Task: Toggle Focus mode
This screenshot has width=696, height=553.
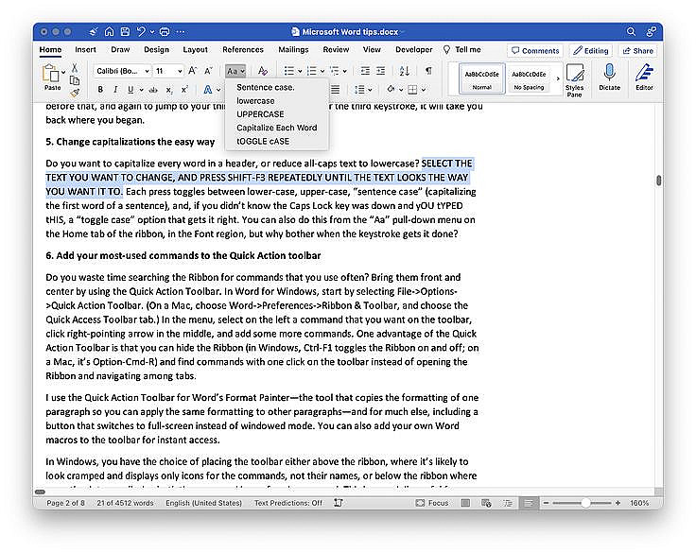Action: (x=432, y=503)
